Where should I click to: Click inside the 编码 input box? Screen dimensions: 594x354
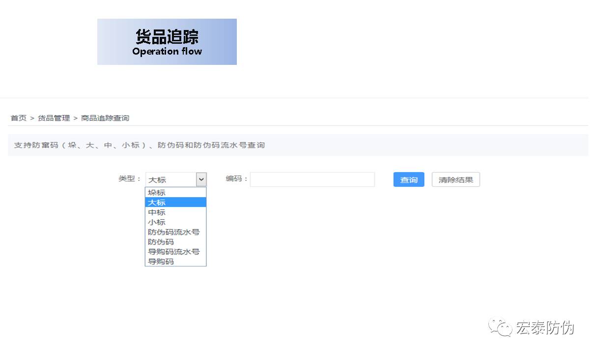(x=312, y=179)
